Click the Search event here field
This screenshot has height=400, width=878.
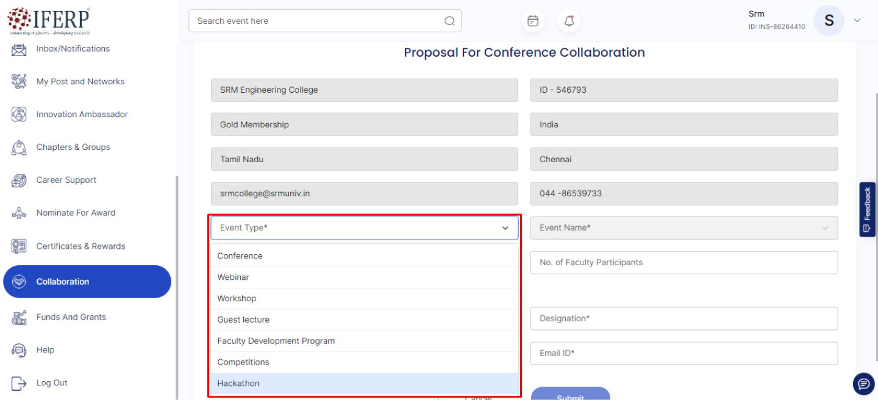[317, 21]
